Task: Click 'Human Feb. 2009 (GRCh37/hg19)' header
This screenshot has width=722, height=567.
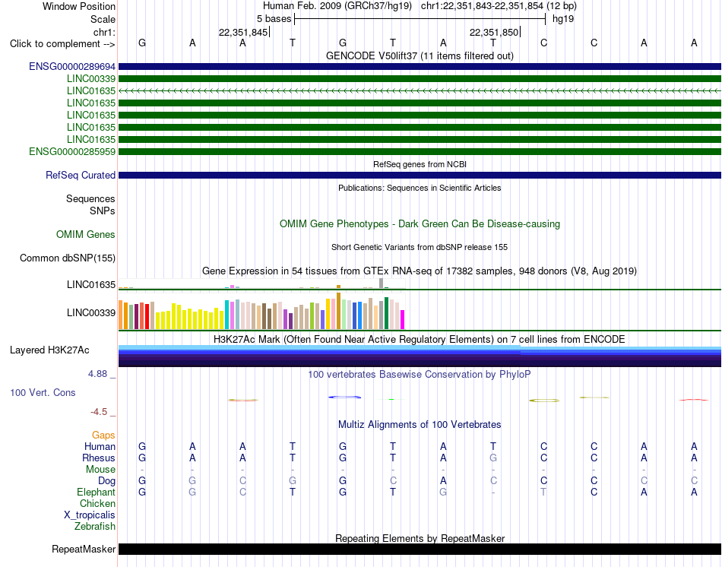Action: [x=337, y=6]
